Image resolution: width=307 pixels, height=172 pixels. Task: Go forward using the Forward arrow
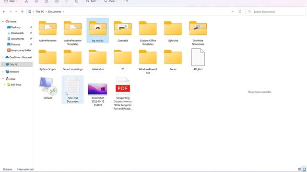11,11
